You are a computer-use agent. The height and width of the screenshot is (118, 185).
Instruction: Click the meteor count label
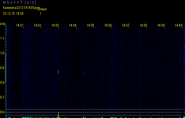[x=42, y=9]
